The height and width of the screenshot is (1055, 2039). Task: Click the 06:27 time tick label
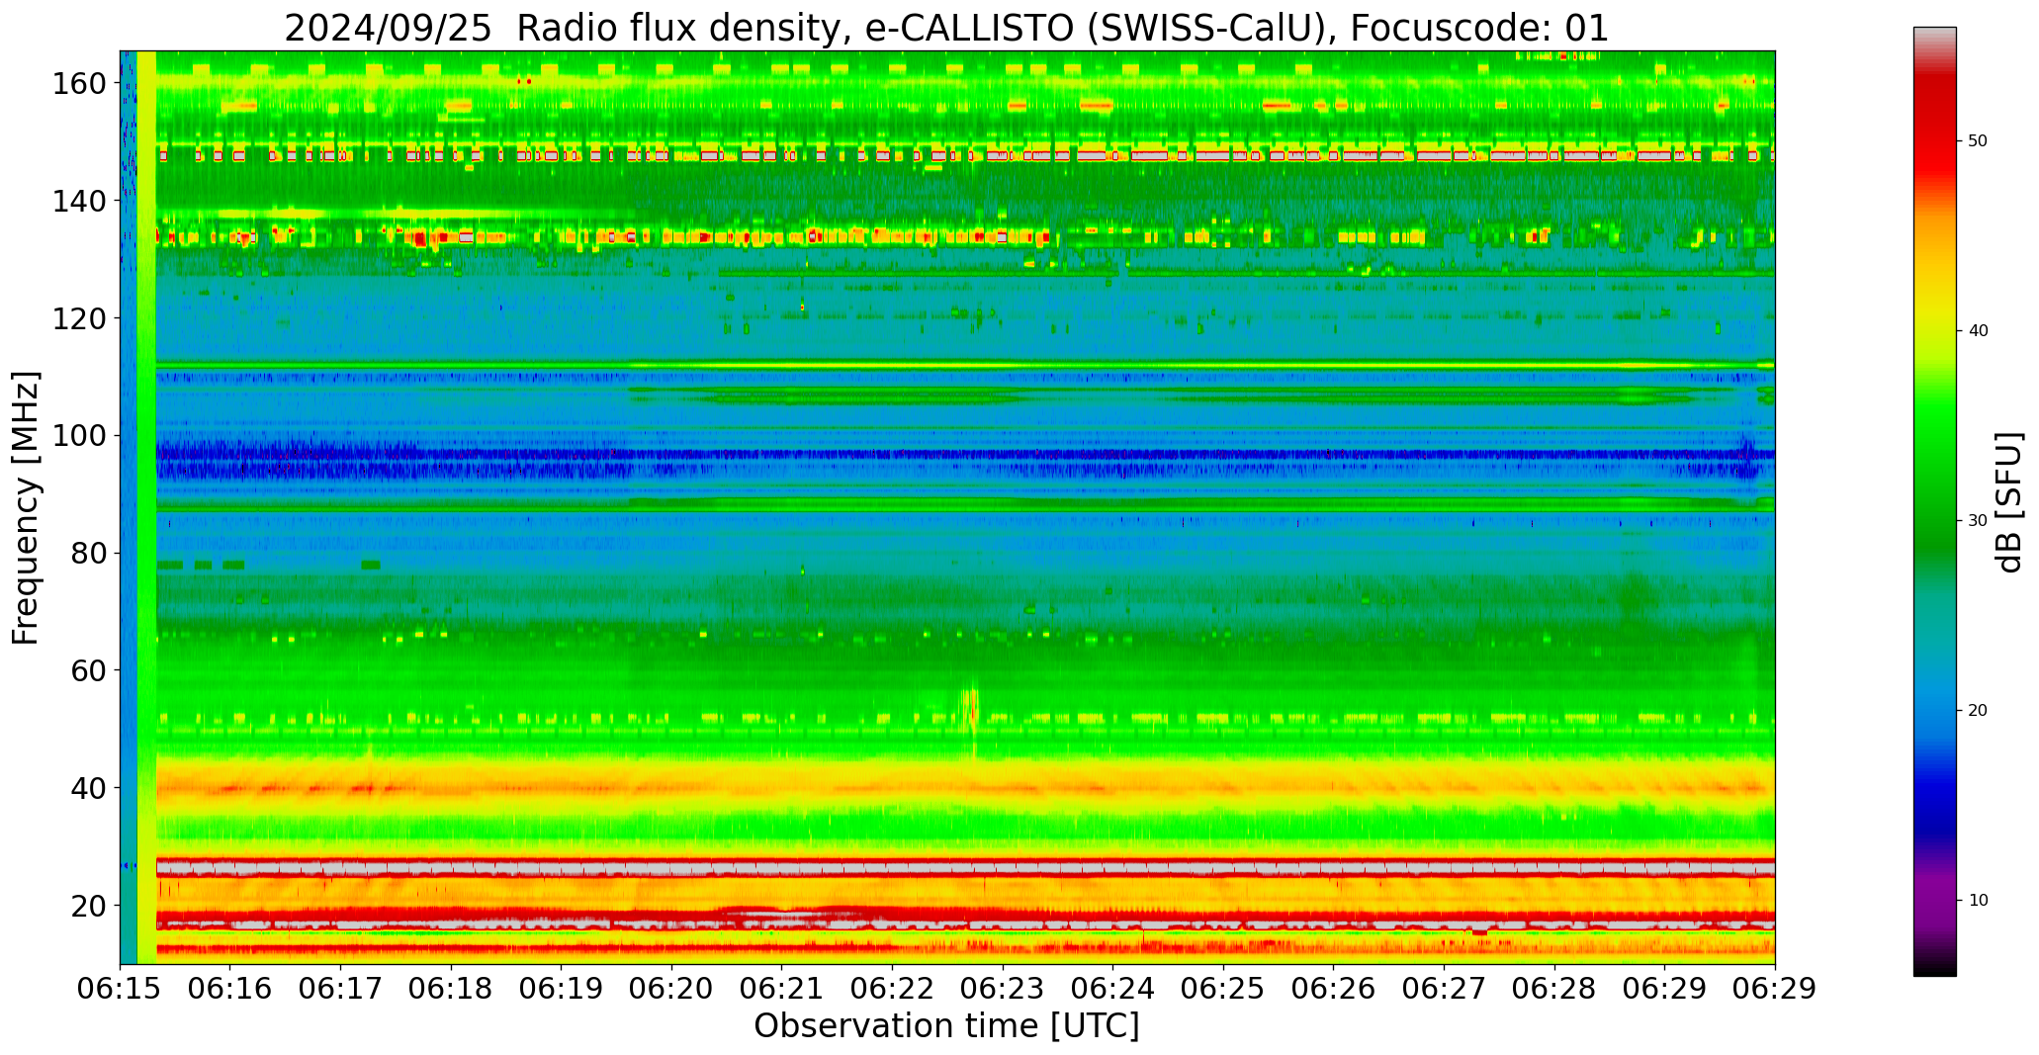point(1444,990)
